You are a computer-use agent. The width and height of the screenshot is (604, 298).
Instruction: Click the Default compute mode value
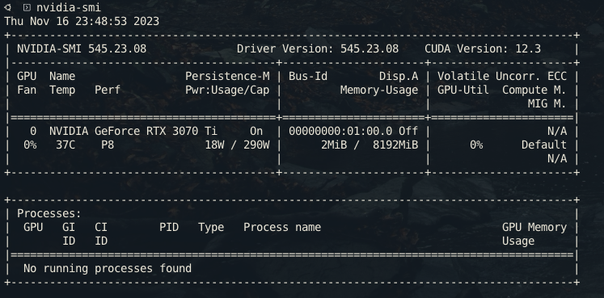[x=544, y=145]
